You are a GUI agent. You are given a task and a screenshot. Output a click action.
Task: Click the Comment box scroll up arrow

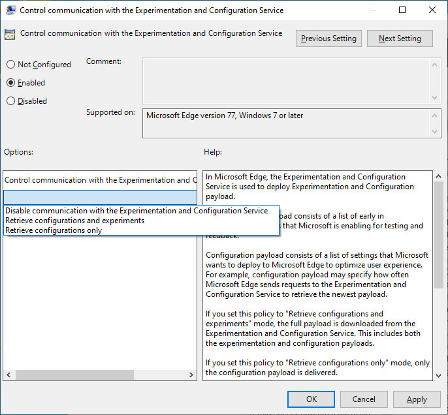tap(434, 65)
